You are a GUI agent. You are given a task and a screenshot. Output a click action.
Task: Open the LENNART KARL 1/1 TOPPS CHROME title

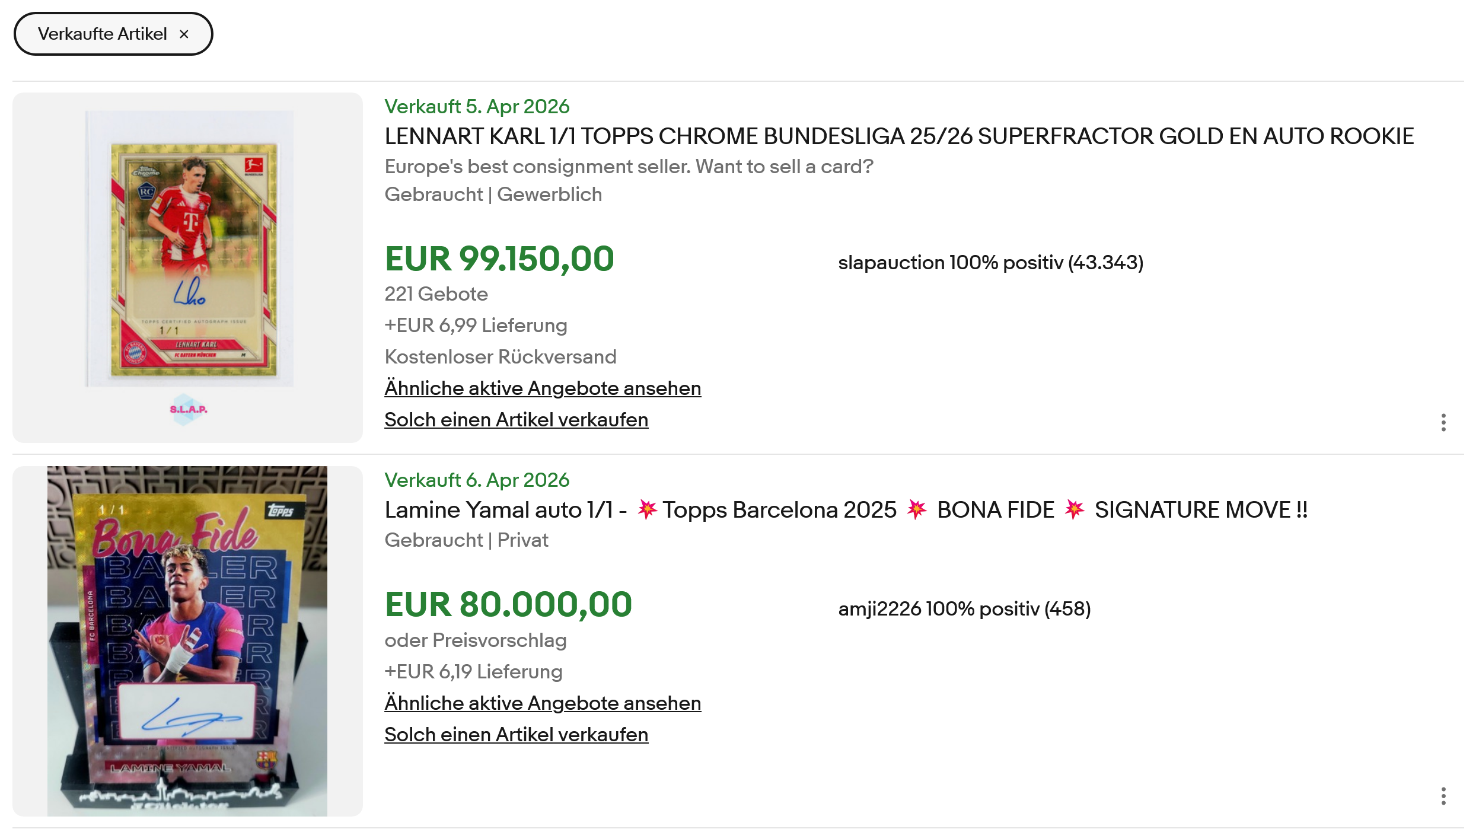coord(899,136)
